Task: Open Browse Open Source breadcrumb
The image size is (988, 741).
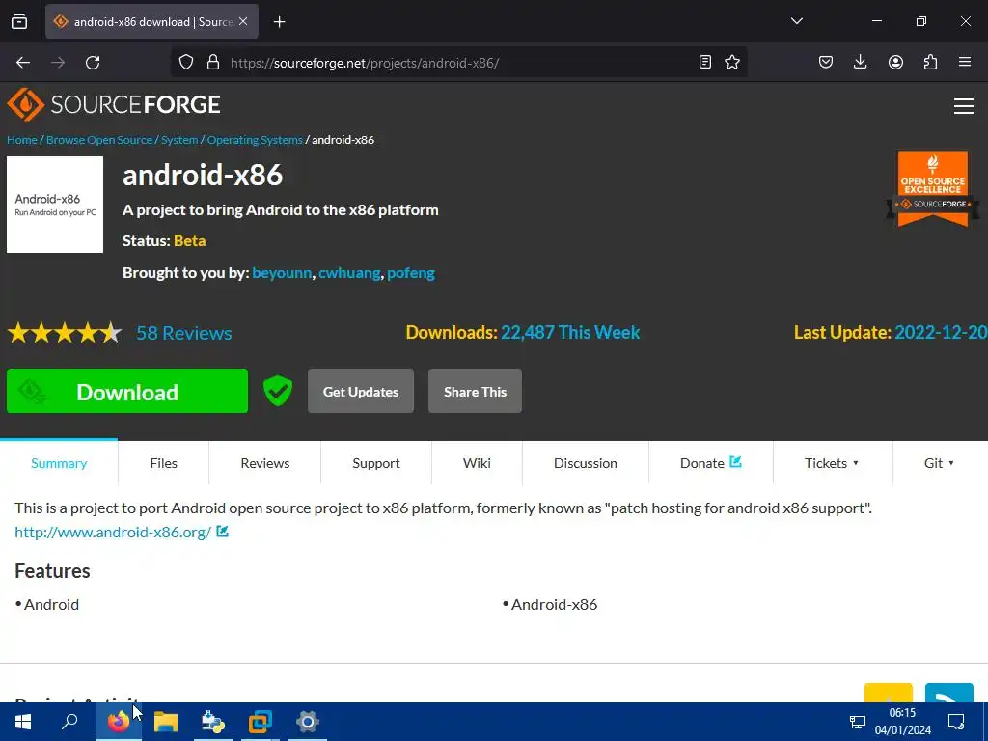Action: coord(99,140)
